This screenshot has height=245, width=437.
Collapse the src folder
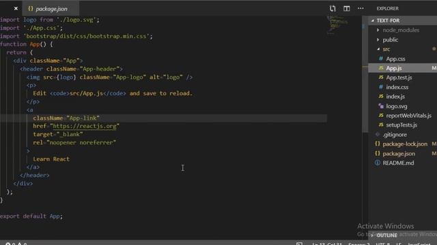coord(378,49)
